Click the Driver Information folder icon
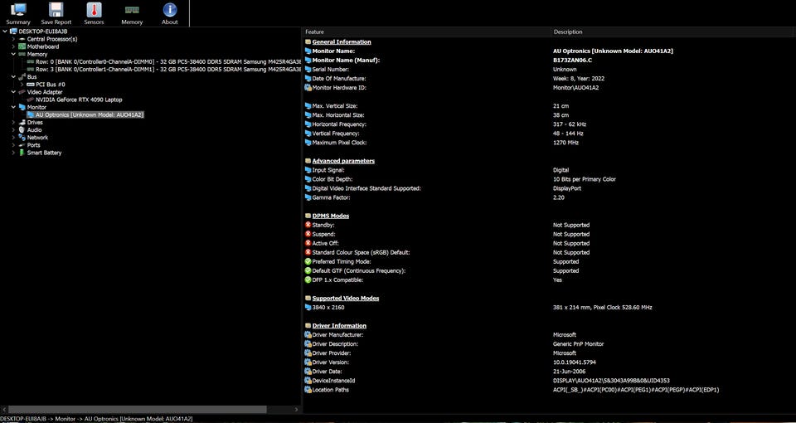Viewport: 796px width, 423px height. [x=308, y=325]
